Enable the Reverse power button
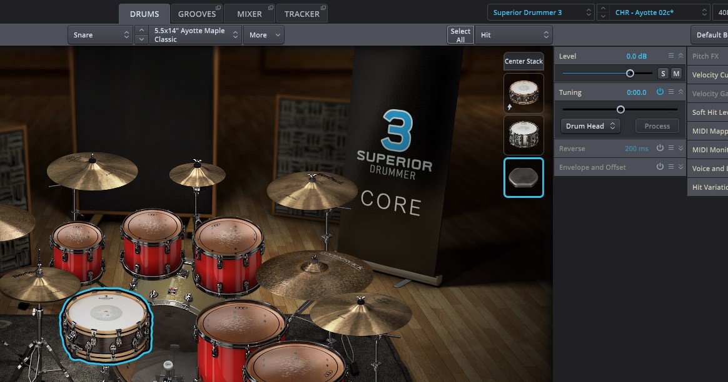Viewport: 728px width, 382px height. coord(660,148)
